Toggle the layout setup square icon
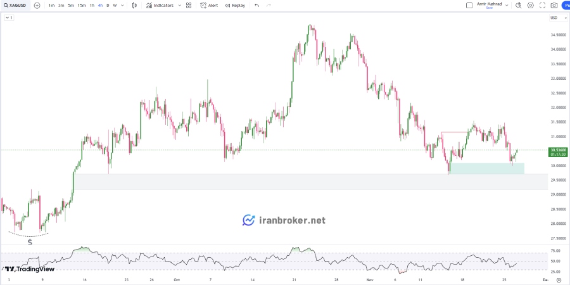The width and height of the screenshot is (570, 285). pos(469,6)
